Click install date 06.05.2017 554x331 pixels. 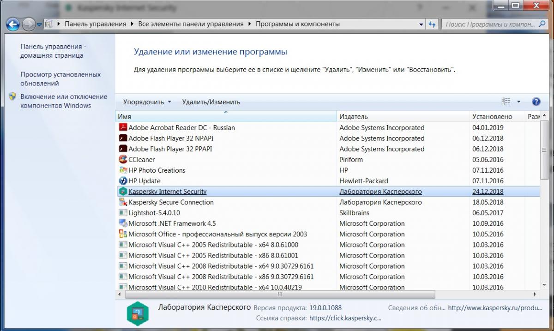coord(488,213)
